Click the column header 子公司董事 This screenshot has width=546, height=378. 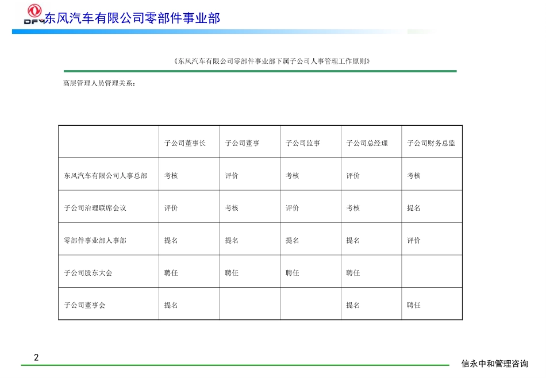[242, 143]
